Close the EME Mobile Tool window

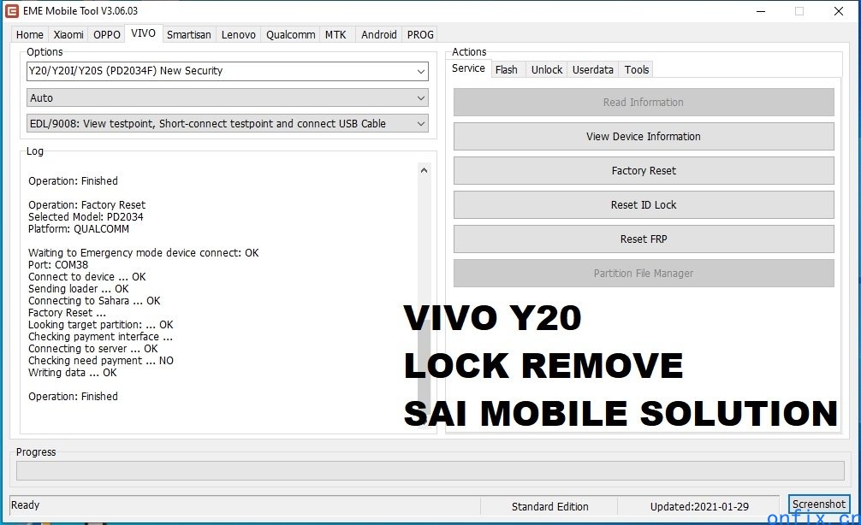(839, 11)
